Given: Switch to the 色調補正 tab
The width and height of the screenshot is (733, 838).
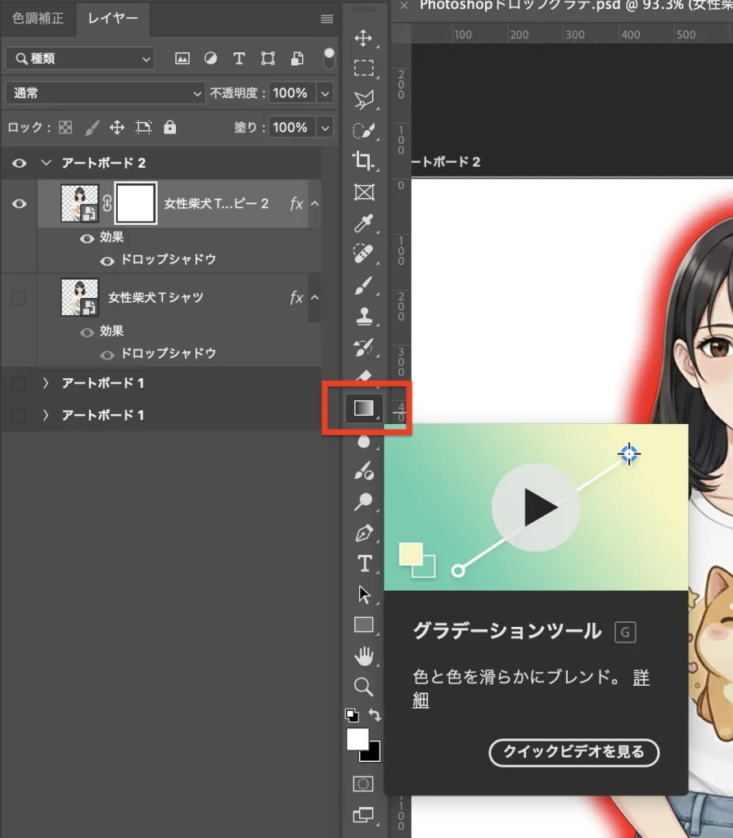Looking at the screenshot, I should pos(38,17).
